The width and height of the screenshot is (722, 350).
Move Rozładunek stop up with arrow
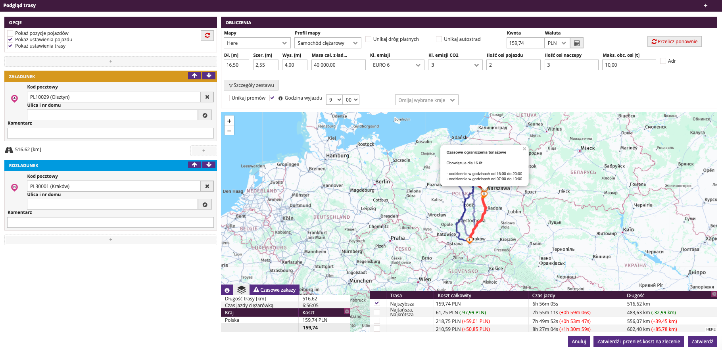pyautogui.click(x=194, y=165)
